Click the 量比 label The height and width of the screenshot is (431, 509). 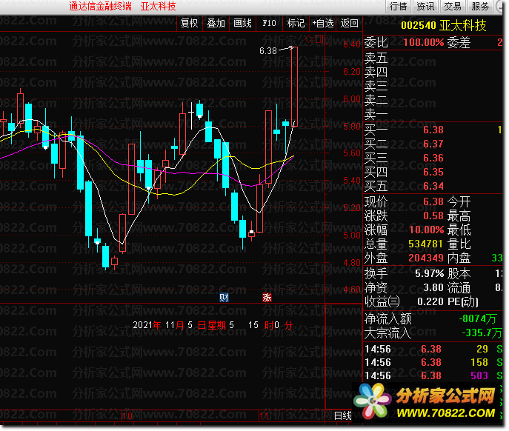(459, 244)
